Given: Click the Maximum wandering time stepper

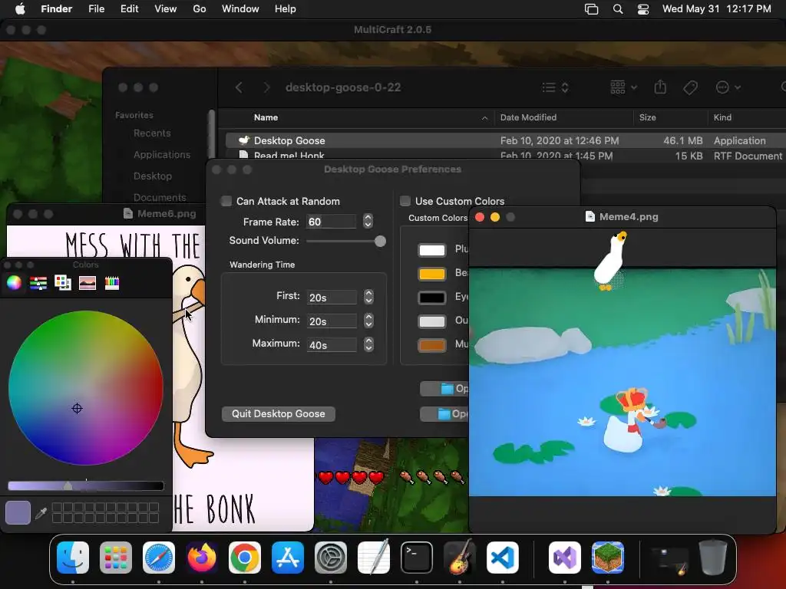Looking at the screenshot, I should [369, 344].
